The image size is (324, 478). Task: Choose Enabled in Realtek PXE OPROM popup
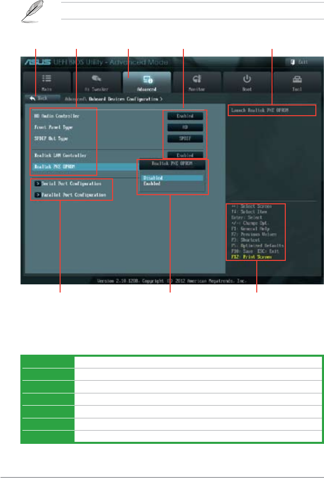click(x=173, y=184)
